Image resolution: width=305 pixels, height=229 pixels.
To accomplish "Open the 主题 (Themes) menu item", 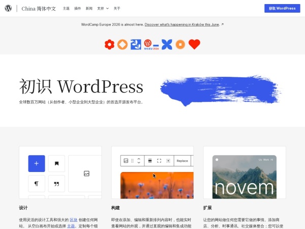I will pyautogui.click(x=66, y=8).
